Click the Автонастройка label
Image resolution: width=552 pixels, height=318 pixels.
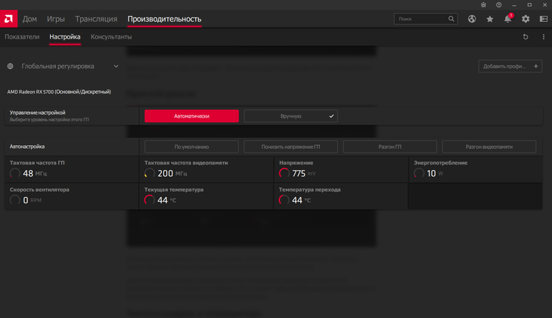[27, 147]
